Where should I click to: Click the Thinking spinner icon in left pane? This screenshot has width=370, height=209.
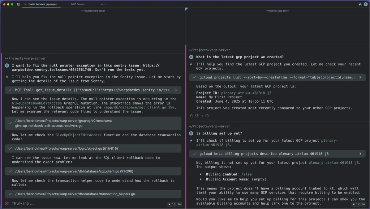pos(7,203)
